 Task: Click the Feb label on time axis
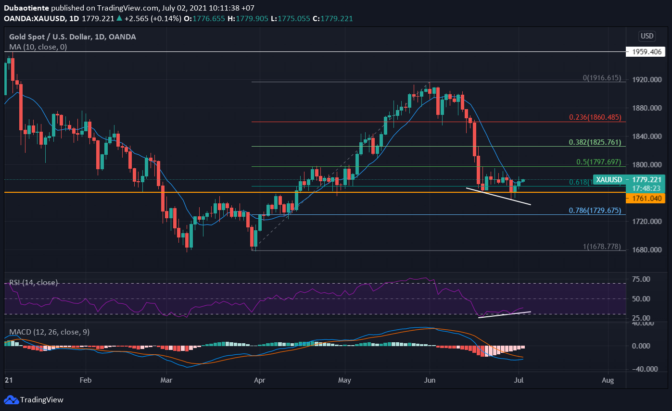click(x=85, y=380)
